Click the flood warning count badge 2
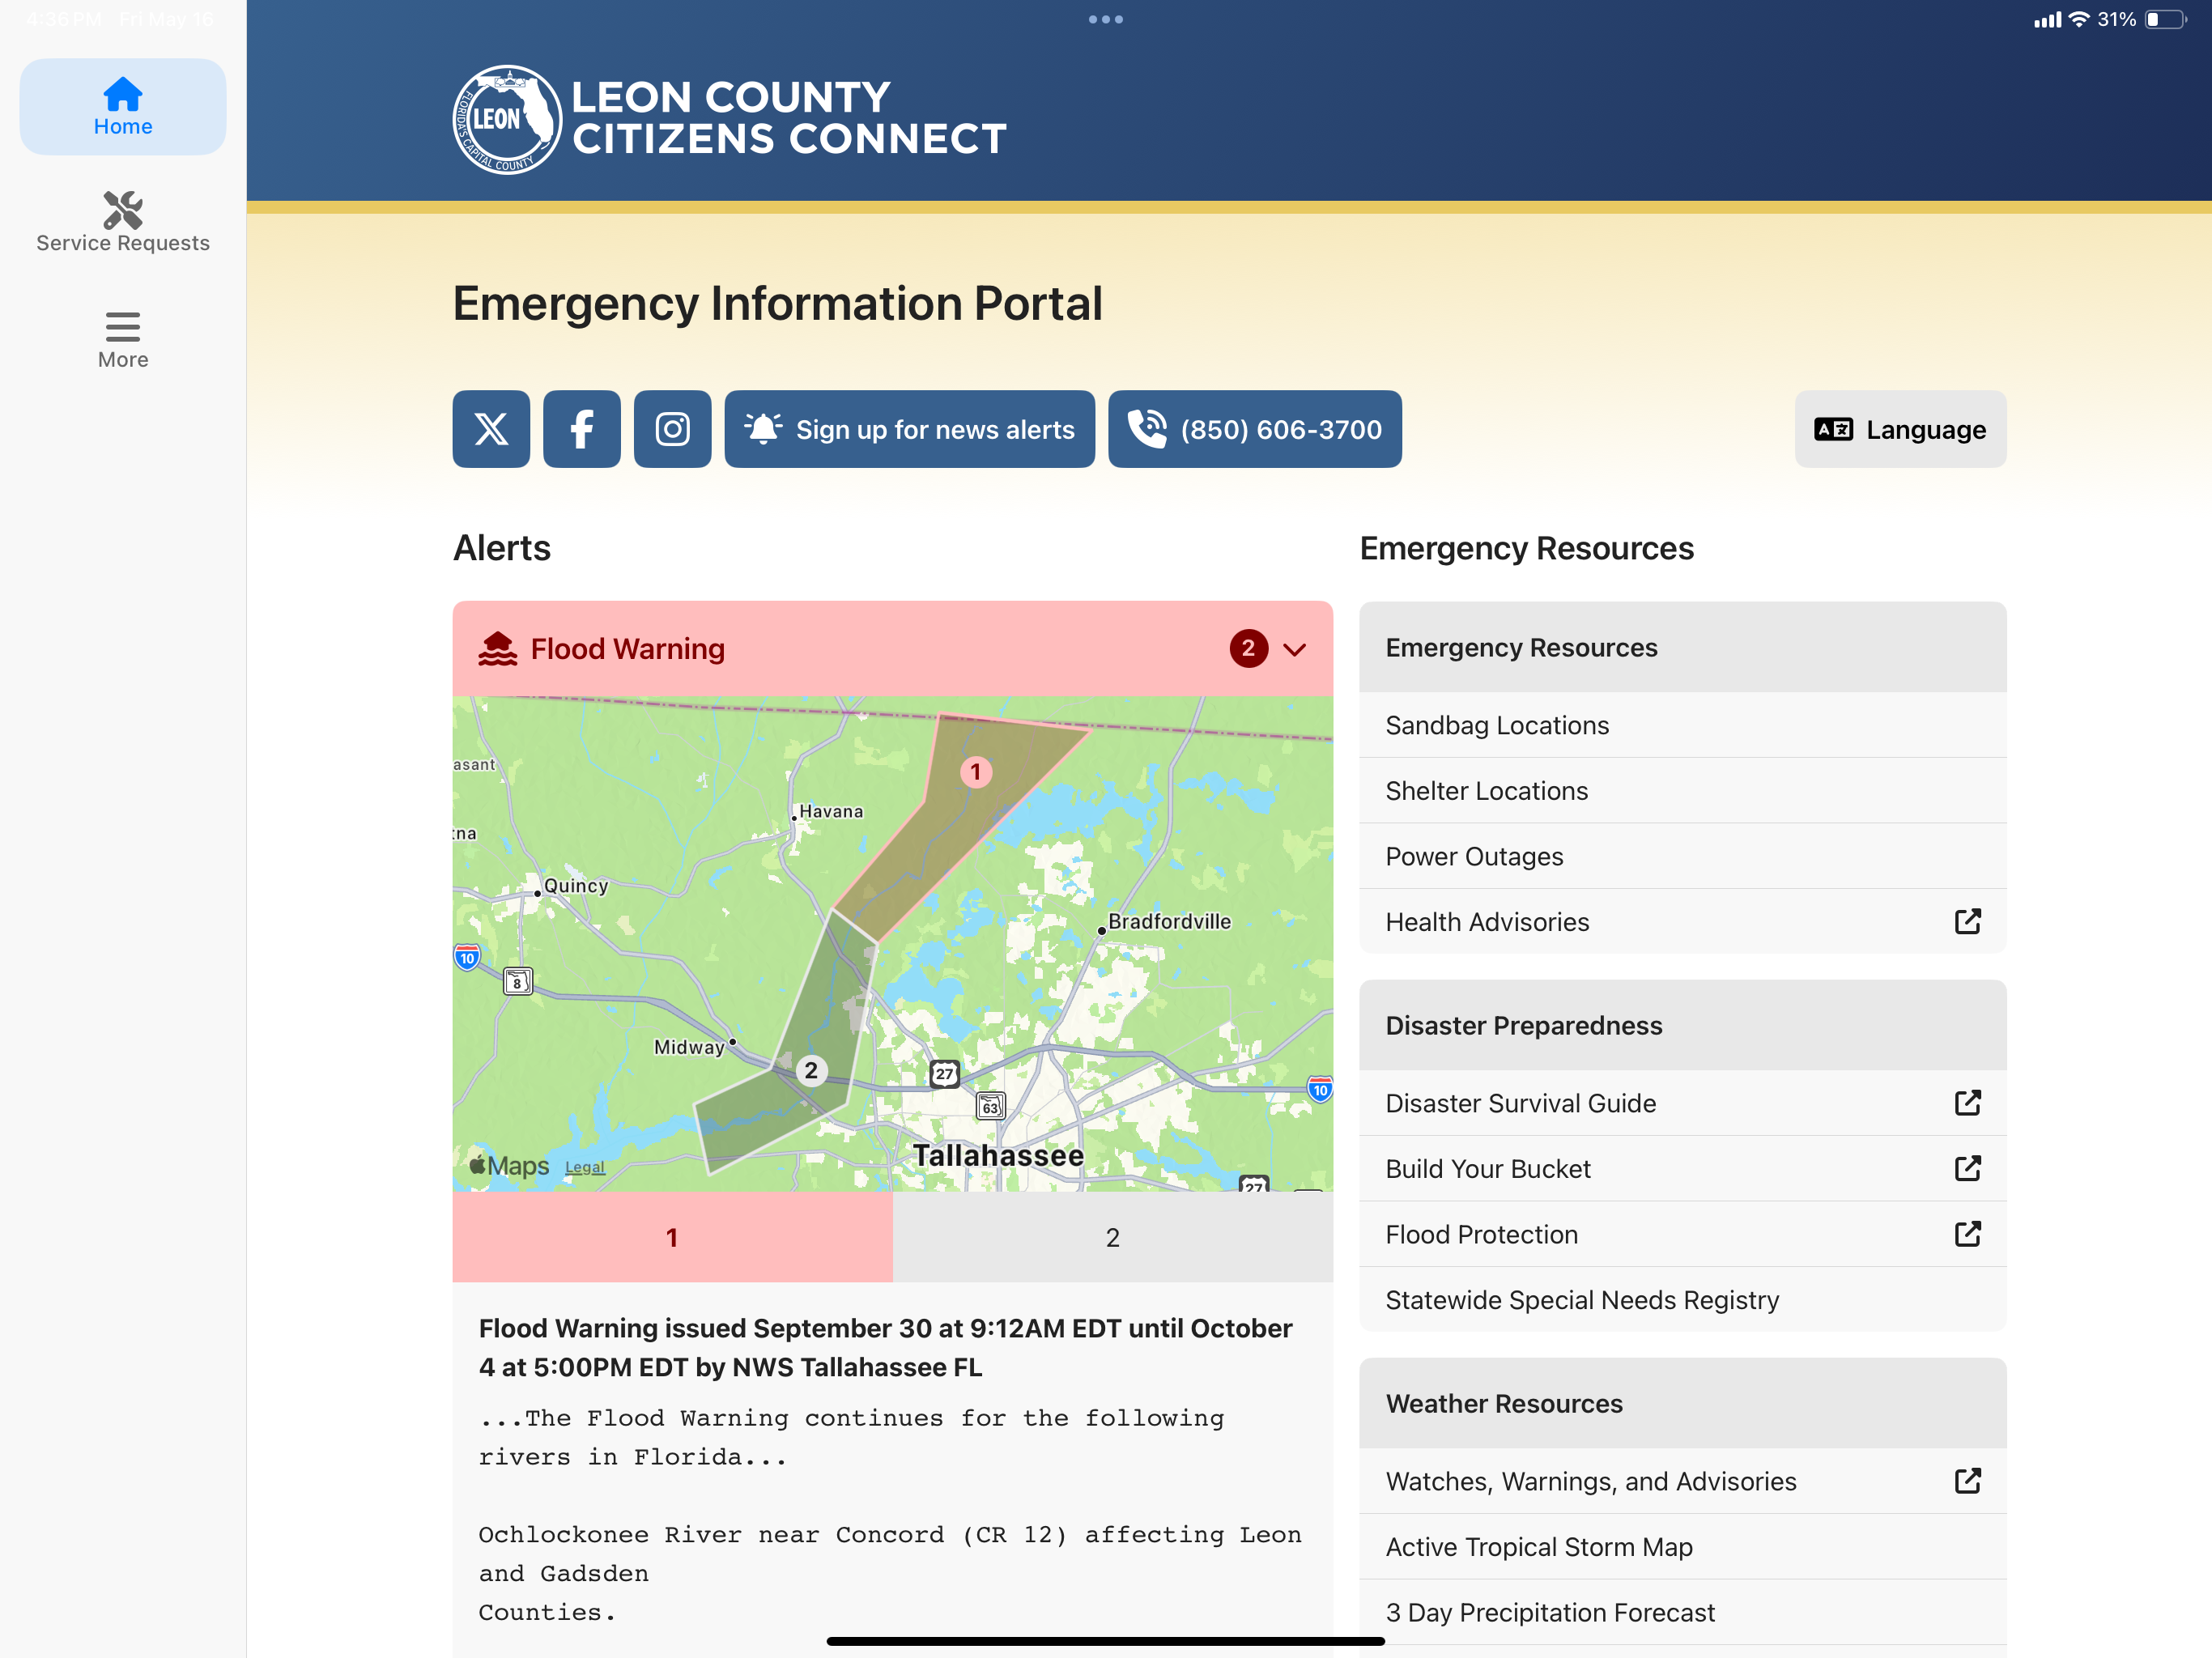Screen dimensions: 2212x1658 tap(1248, 649)
